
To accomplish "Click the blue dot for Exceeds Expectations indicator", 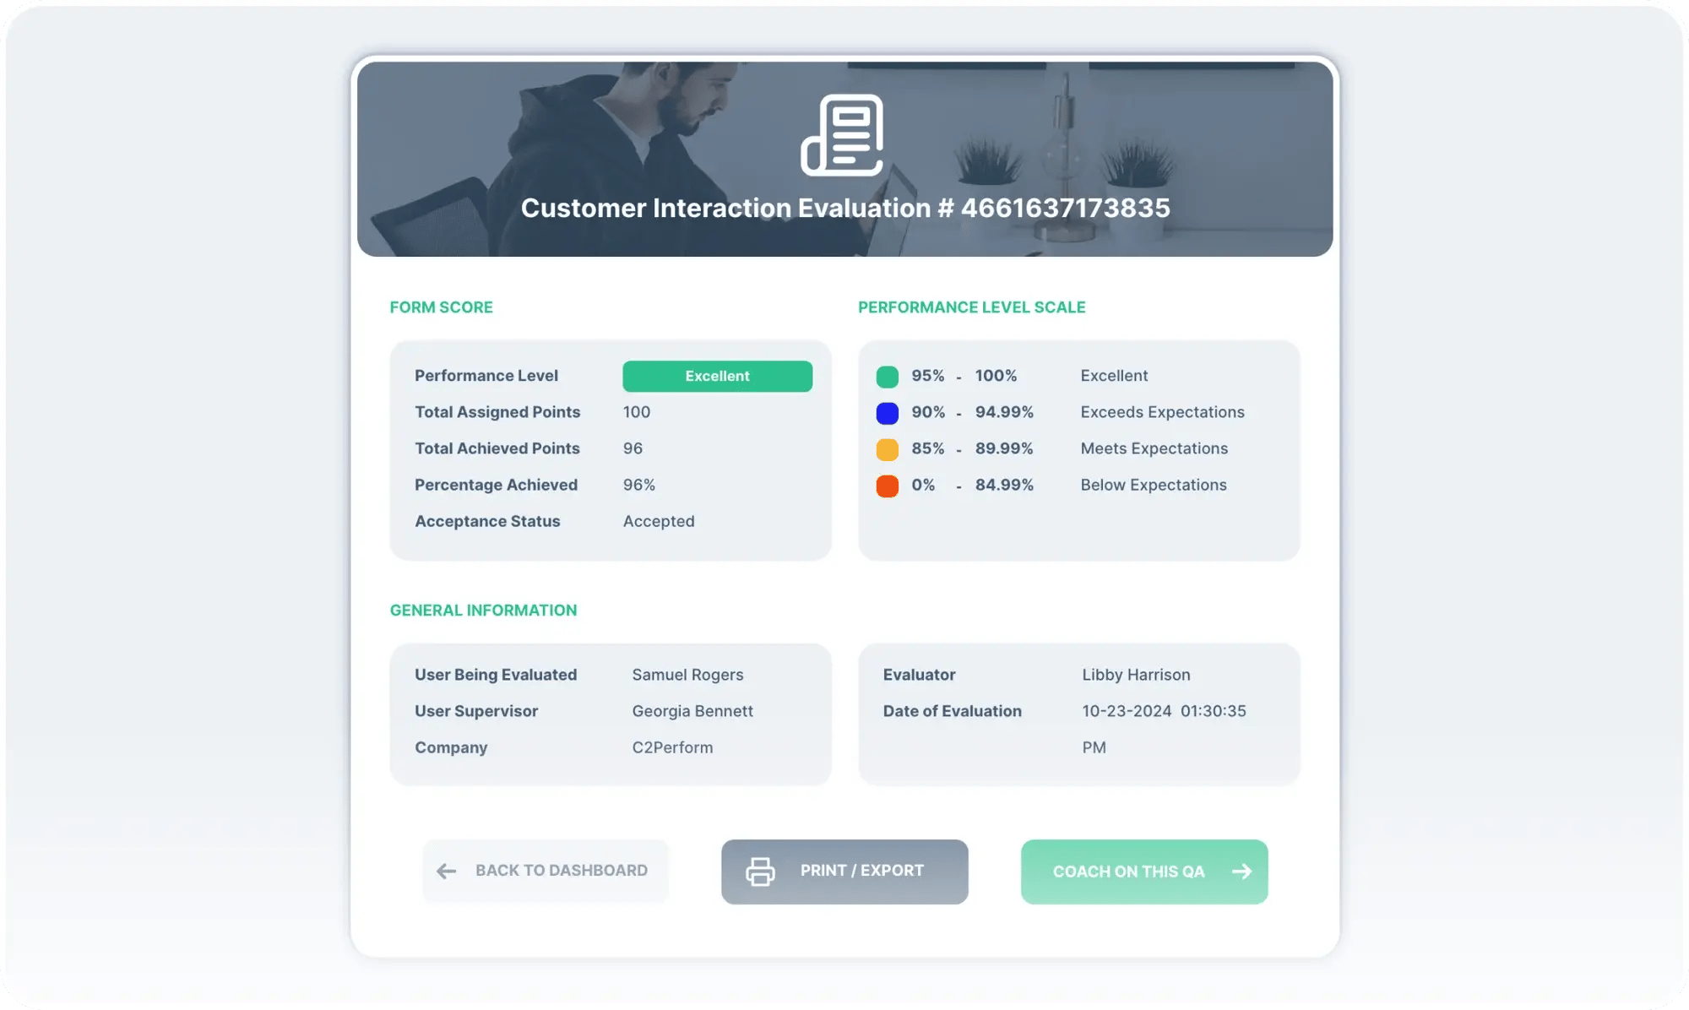I will pyautogui.click(x=888, y=412).
